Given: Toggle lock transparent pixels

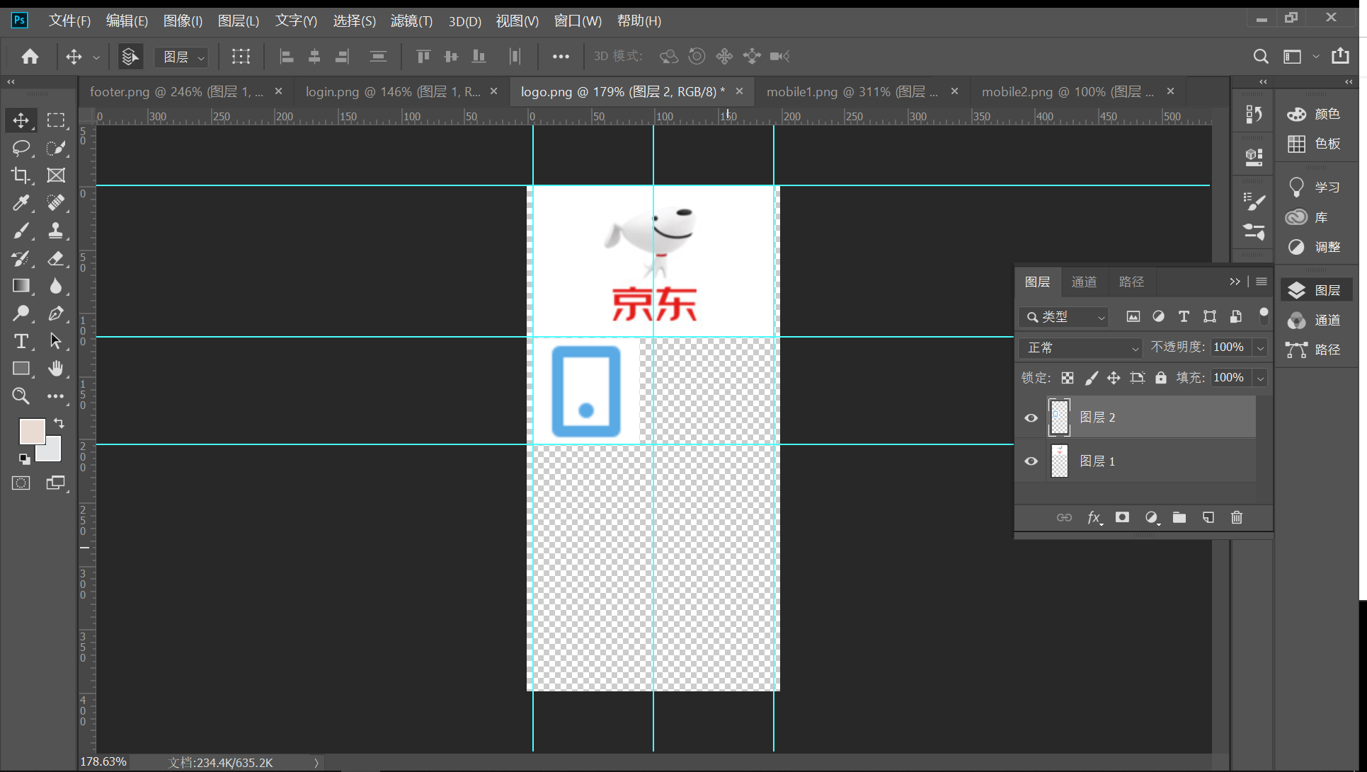Looking at the screenshot, I should point(1068,378).
